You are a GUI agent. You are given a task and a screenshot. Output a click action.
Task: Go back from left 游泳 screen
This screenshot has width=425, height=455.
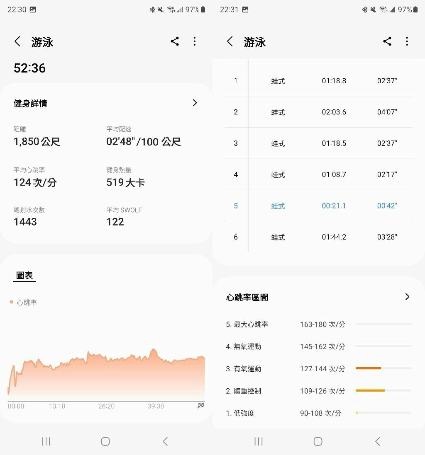click(17, 41)
